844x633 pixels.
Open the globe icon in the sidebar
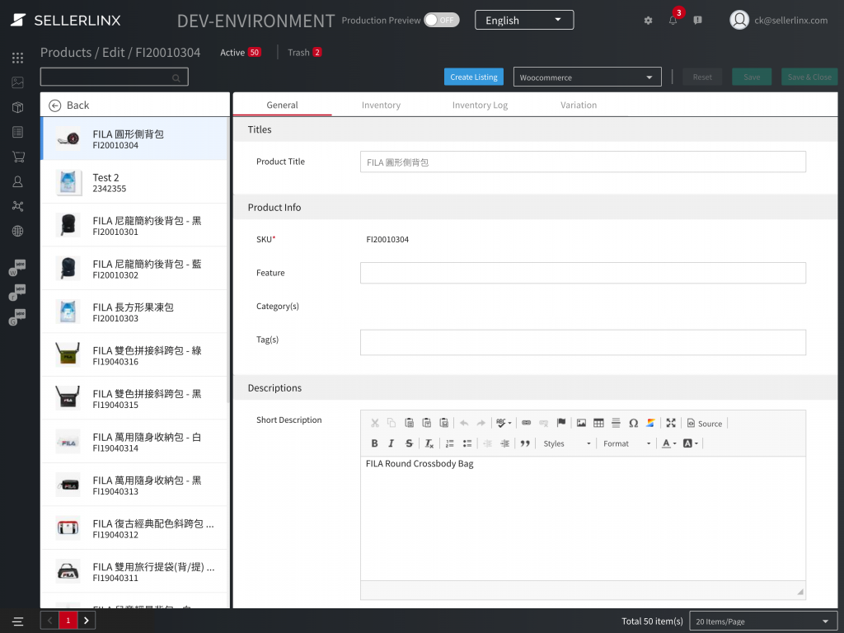(18, 231)
